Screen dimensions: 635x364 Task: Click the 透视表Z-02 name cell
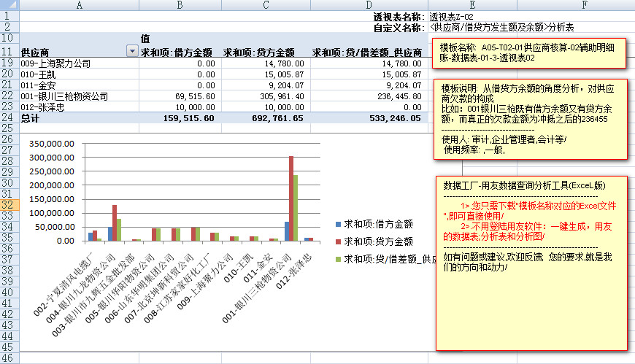452,17
